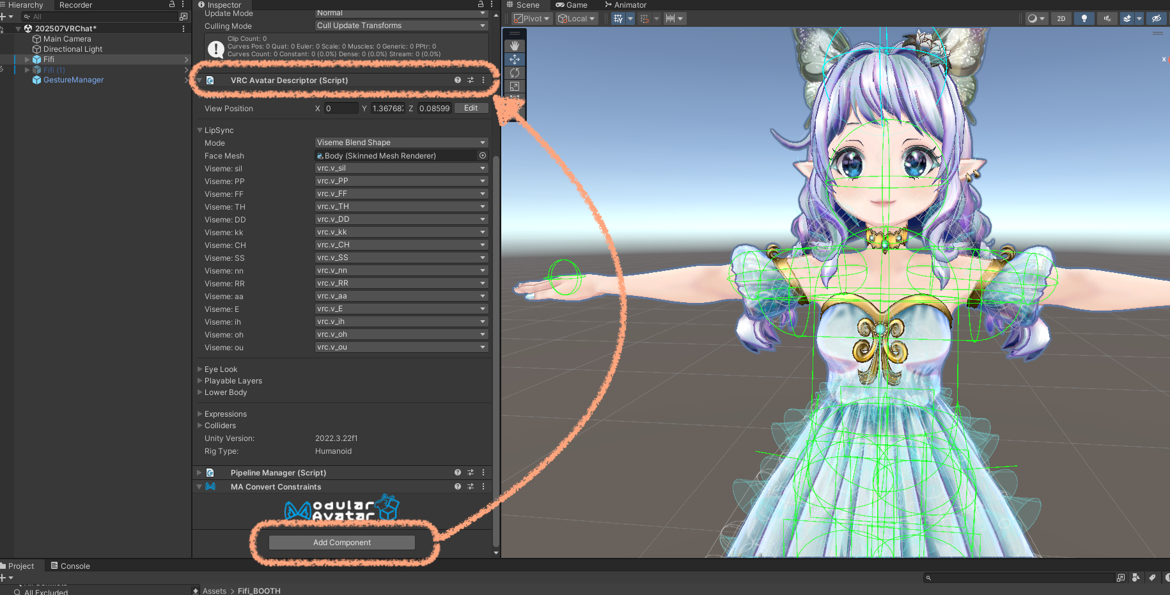The image size is (1170, 595).
Task: Click Hierarchy search-by-type window icon
Action: click(183, 17)
